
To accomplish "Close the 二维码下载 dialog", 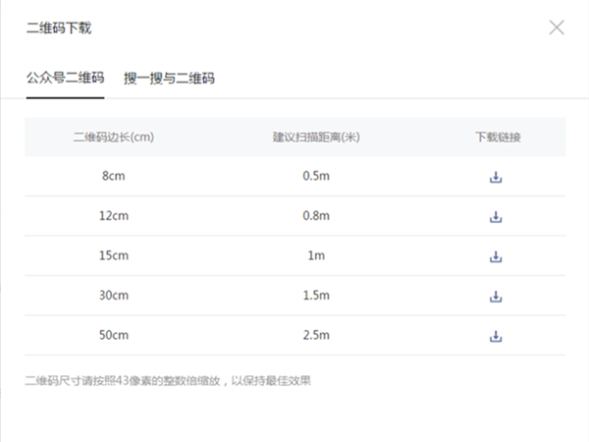I will (557, 28).
